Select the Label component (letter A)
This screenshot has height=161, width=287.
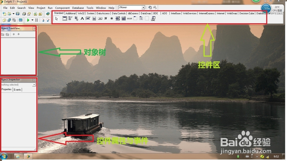pos(82,18)
